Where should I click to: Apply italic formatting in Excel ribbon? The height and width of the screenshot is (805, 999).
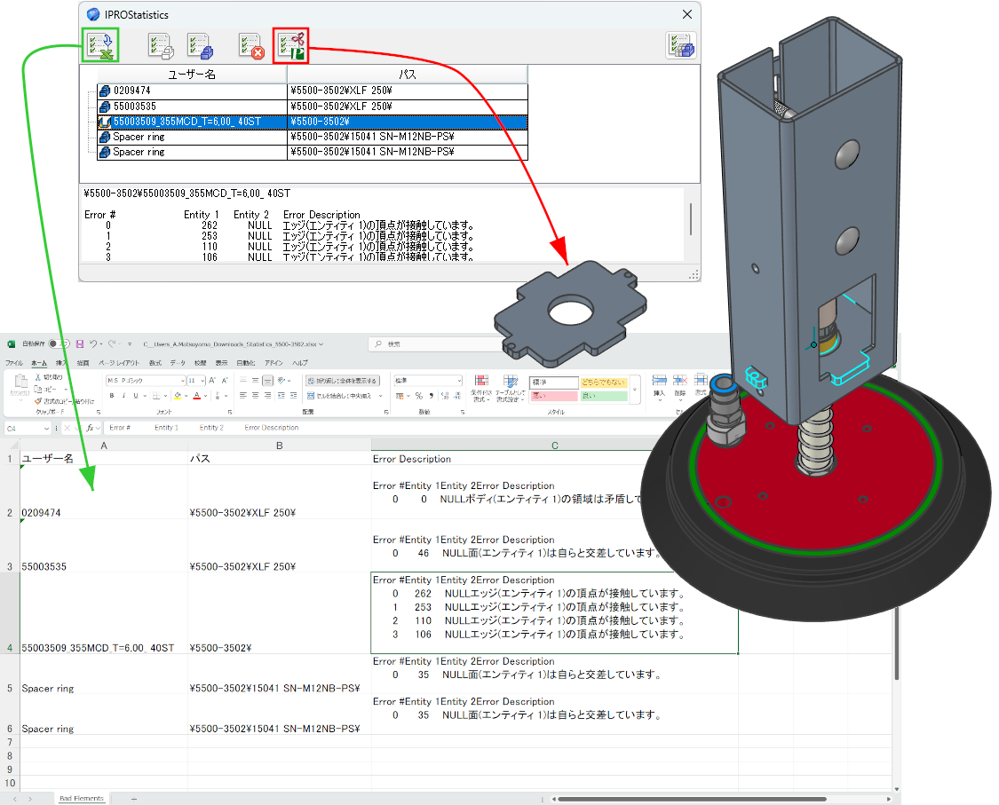click(x=123, y=396)
